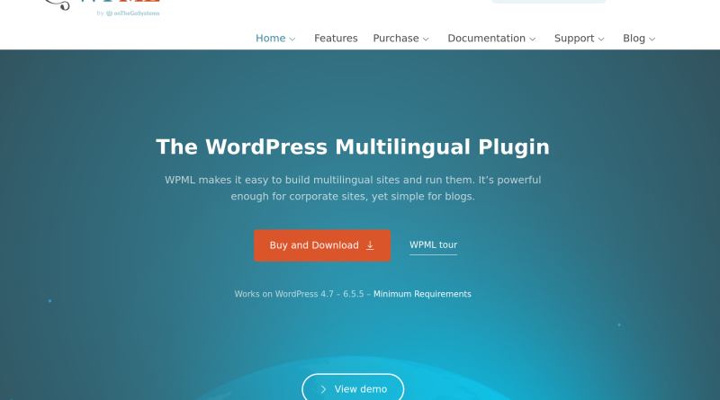Follow the WPML tour link
This screenshot has width=720, height=400.
click(x=433, y=245)
